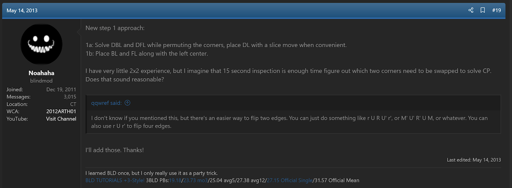The width and height of the screenshot is (512, 188).
Task: Click the Joined date Dec 19, 2011
Action: [x=61, y=89]
